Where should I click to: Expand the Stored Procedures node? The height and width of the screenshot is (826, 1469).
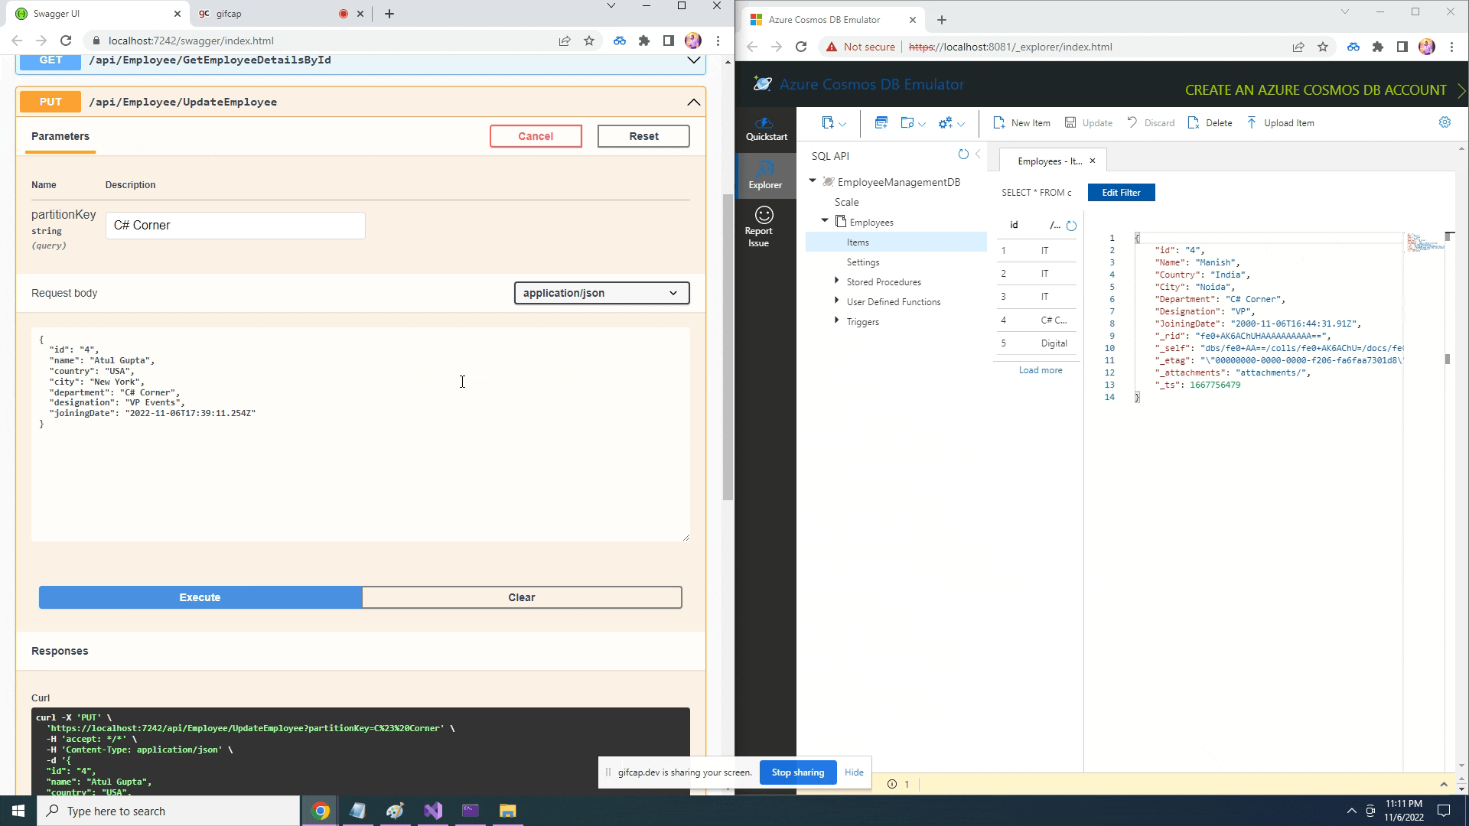pos(836,281)
